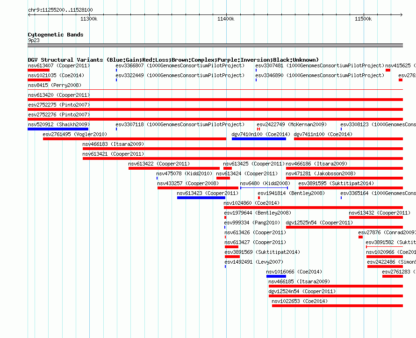Click red bar under nsv433257 (Cooper2008)

coord(198,188)
